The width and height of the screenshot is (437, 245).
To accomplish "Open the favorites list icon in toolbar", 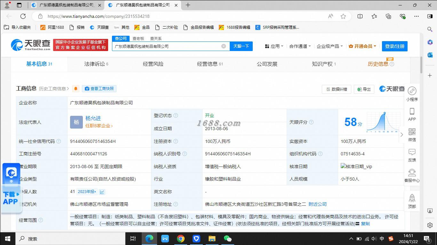I will [374, 16].
